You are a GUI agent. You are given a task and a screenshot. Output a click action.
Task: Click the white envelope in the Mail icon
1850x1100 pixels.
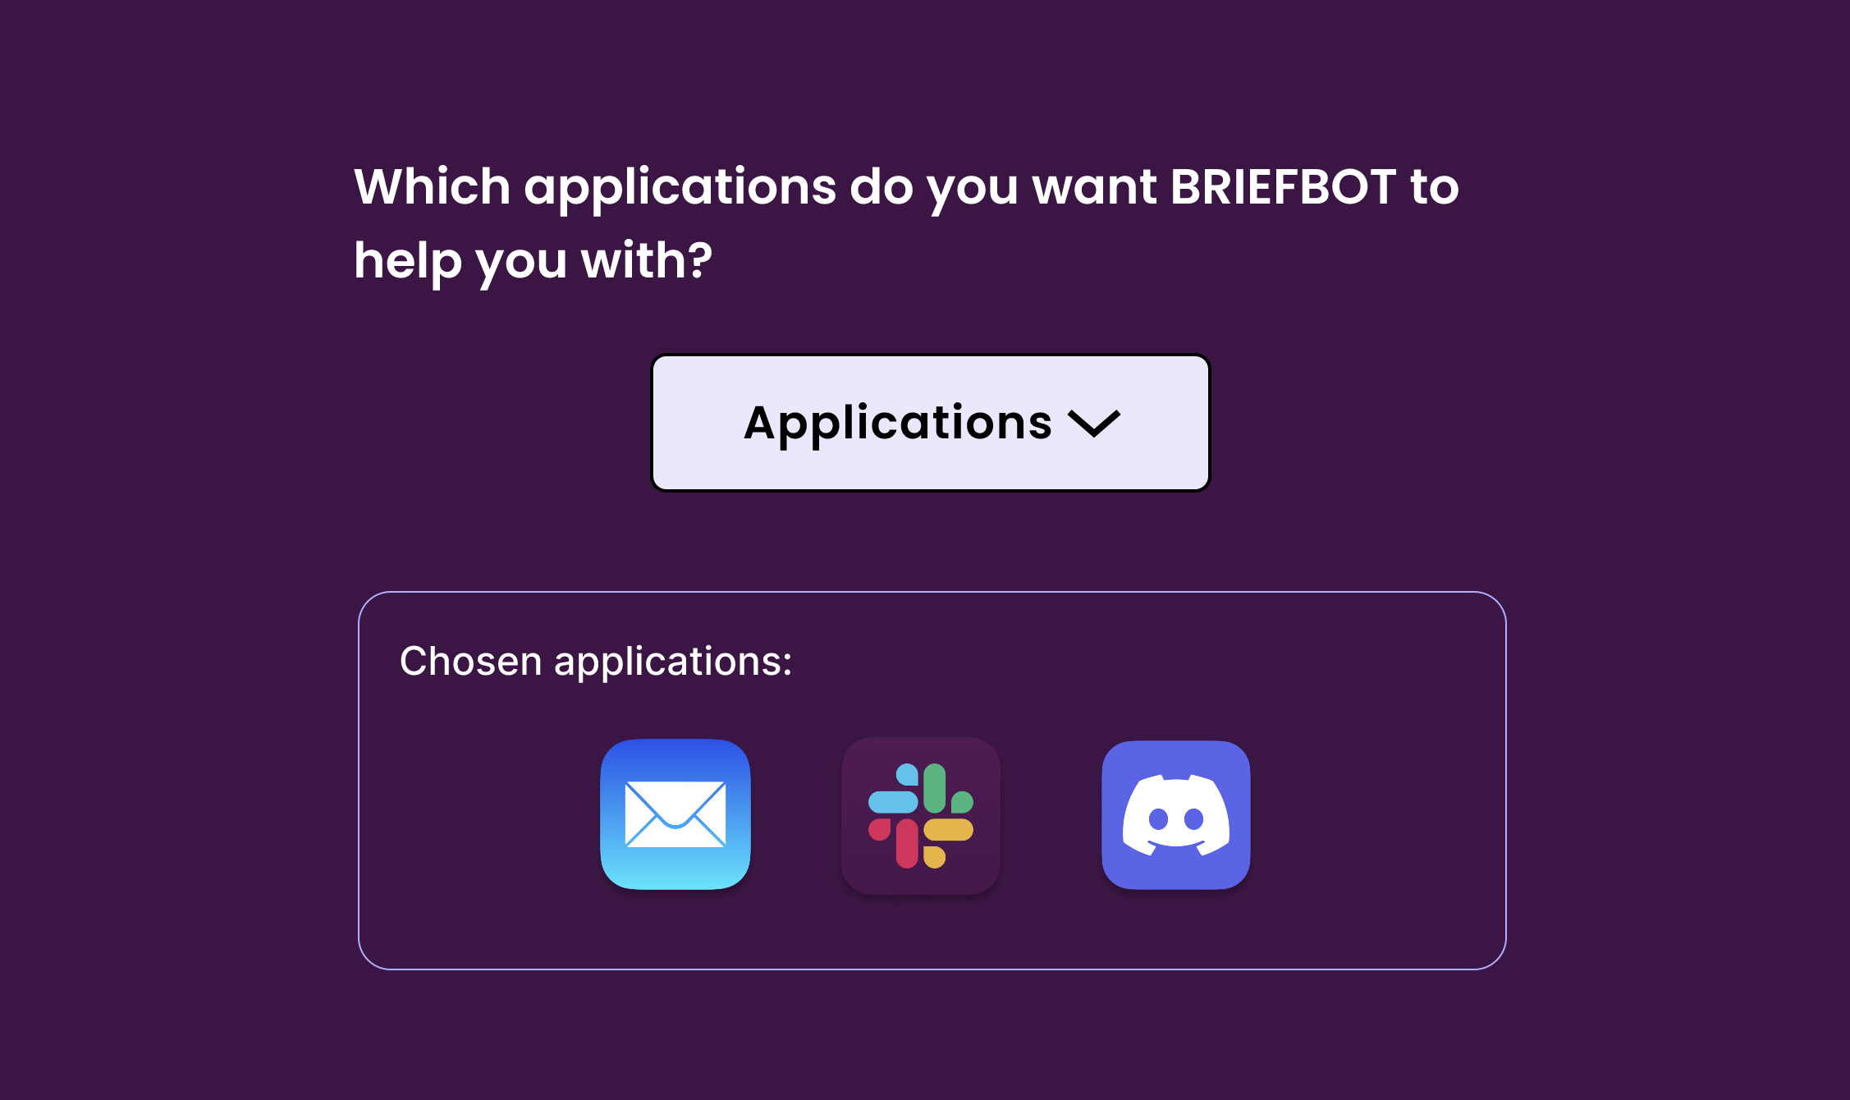point(675,814)
